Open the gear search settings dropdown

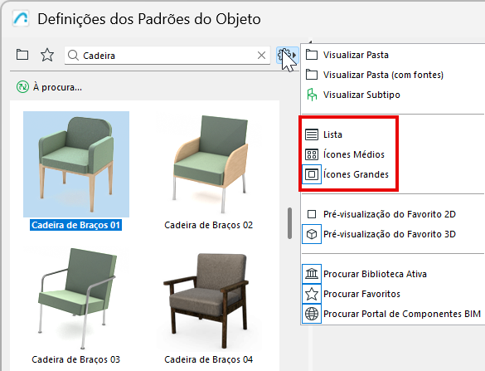click(288, 56)
